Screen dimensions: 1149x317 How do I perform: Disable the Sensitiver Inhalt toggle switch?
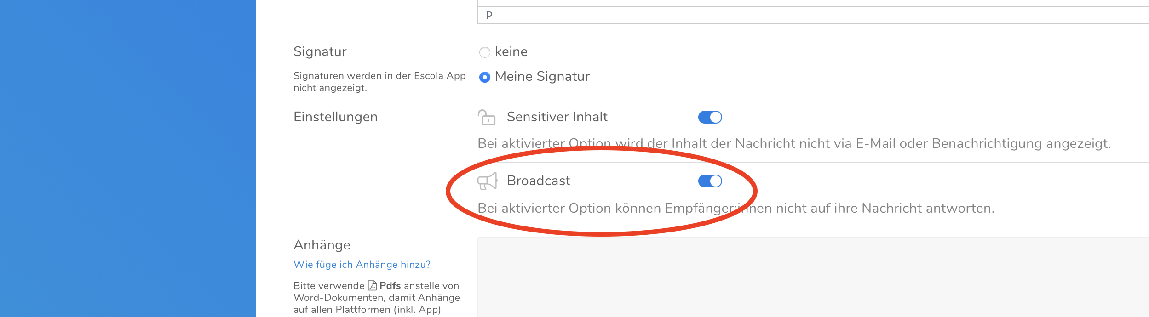coord(710,118)
